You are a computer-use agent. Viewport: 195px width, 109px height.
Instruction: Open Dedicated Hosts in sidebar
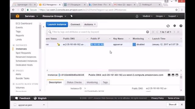[x=24, y=65]
